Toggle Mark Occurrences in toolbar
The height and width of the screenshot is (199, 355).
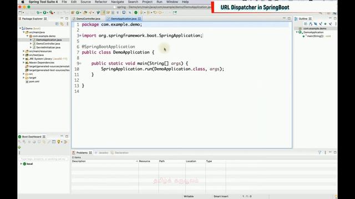pyautogui.click(x=103, y=13)
